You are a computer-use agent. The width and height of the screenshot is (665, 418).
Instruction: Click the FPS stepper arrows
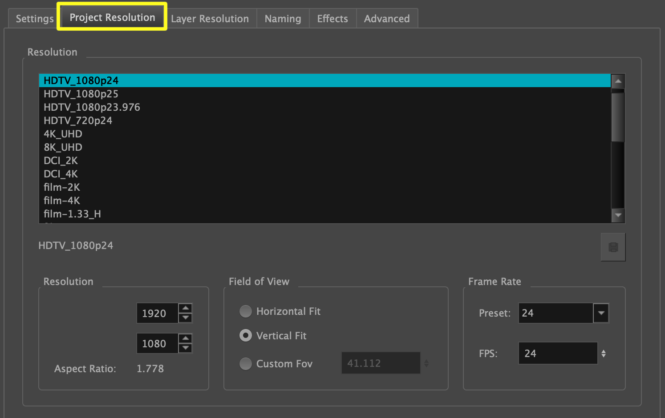click(x=604, y=354)
